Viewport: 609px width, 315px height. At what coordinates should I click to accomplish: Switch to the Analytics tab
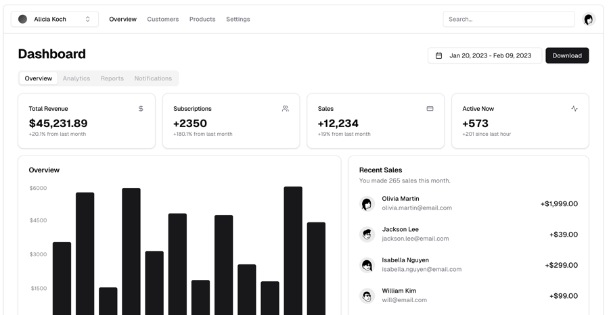(76, 78)
